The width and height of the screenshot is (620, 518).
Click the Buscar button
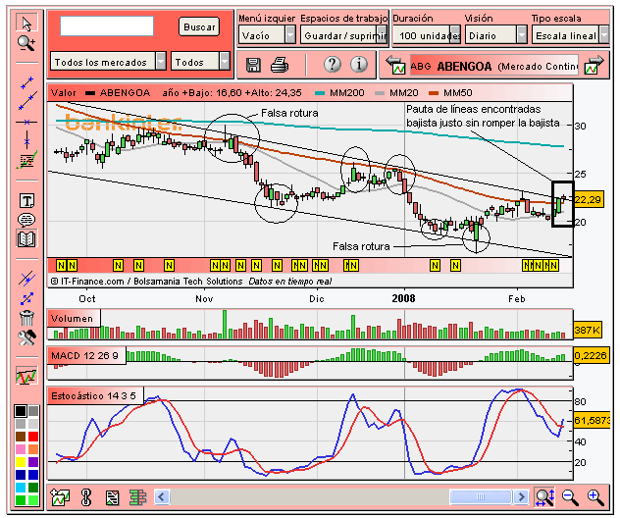click(199, 26)
